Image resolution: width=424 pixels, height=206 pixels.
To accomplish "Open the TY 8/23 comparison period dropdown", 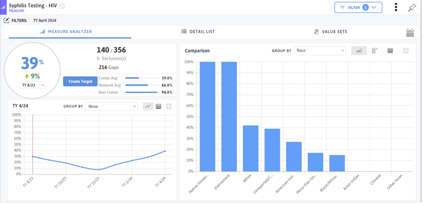I will click(32, 85).
